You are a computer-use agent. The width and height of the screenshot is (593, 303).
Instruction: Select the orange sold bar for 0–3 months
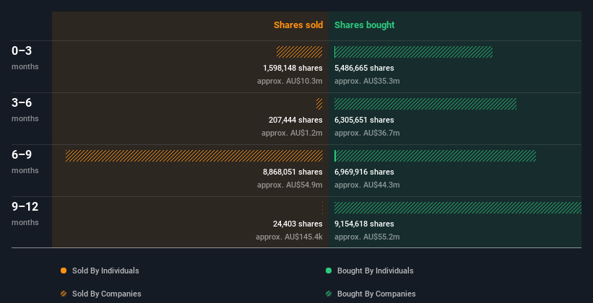(299, 52)
